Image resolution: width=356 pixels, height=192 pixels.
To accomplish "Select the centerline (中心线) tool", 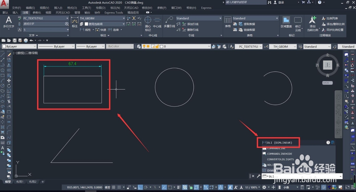I will (157, 22).
